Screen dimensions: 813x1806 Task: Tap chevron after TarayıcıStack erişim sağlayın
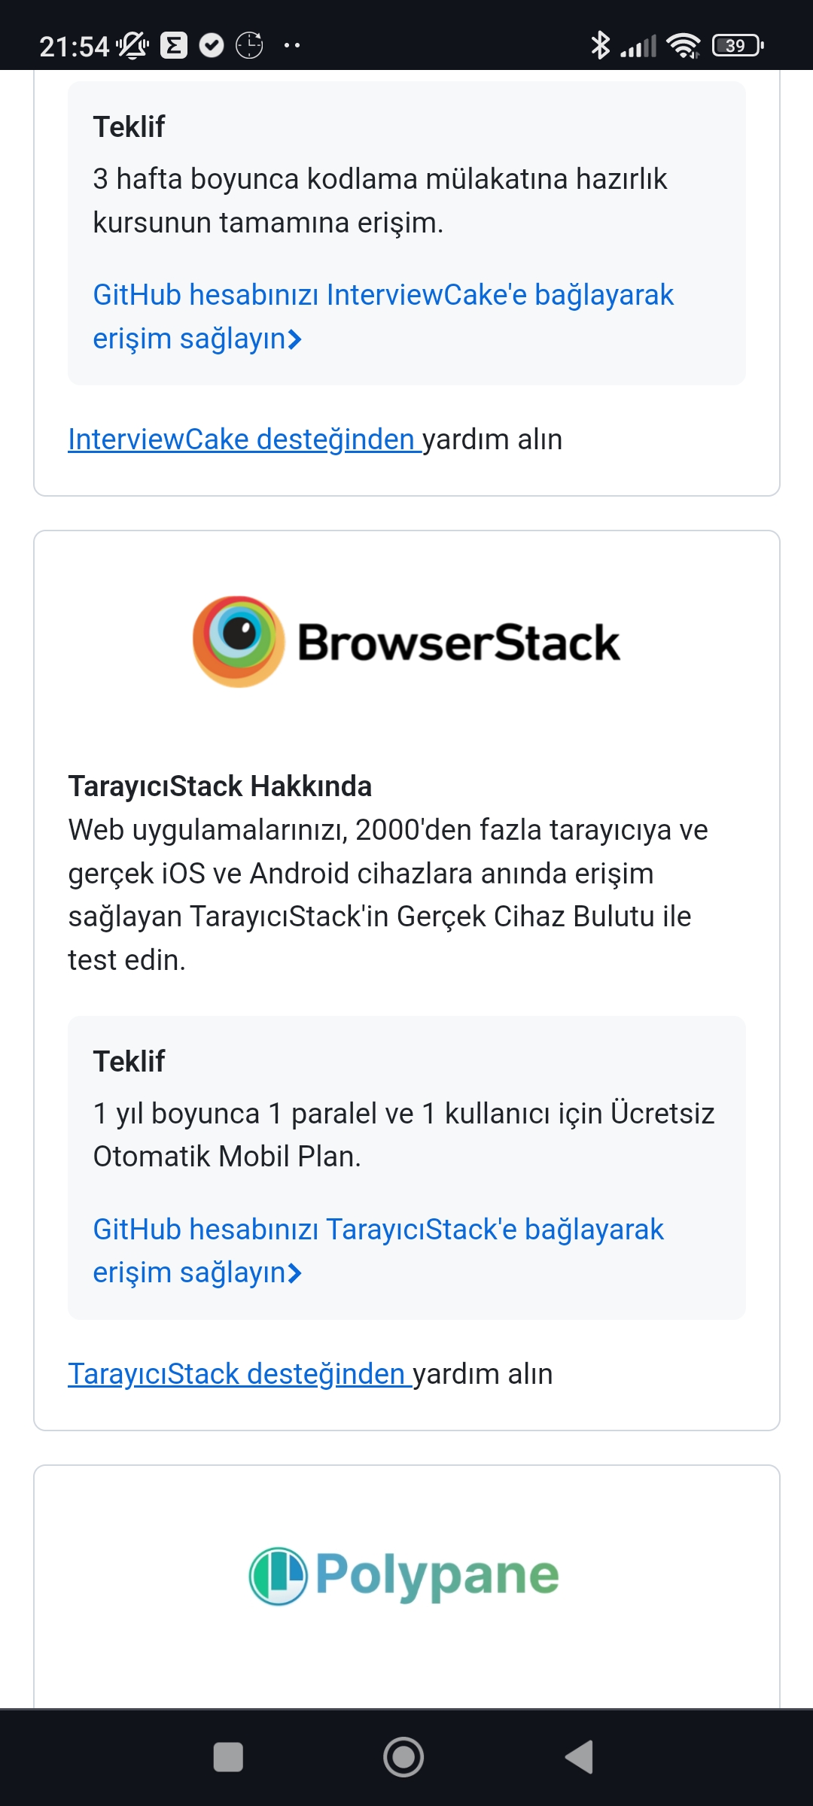coord(295,1273)
